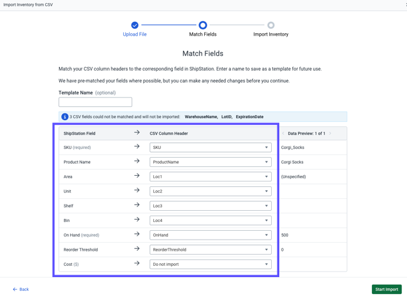The image size is (407, 299).
Task: Click the Match Fields step circle
Action: 203,25
